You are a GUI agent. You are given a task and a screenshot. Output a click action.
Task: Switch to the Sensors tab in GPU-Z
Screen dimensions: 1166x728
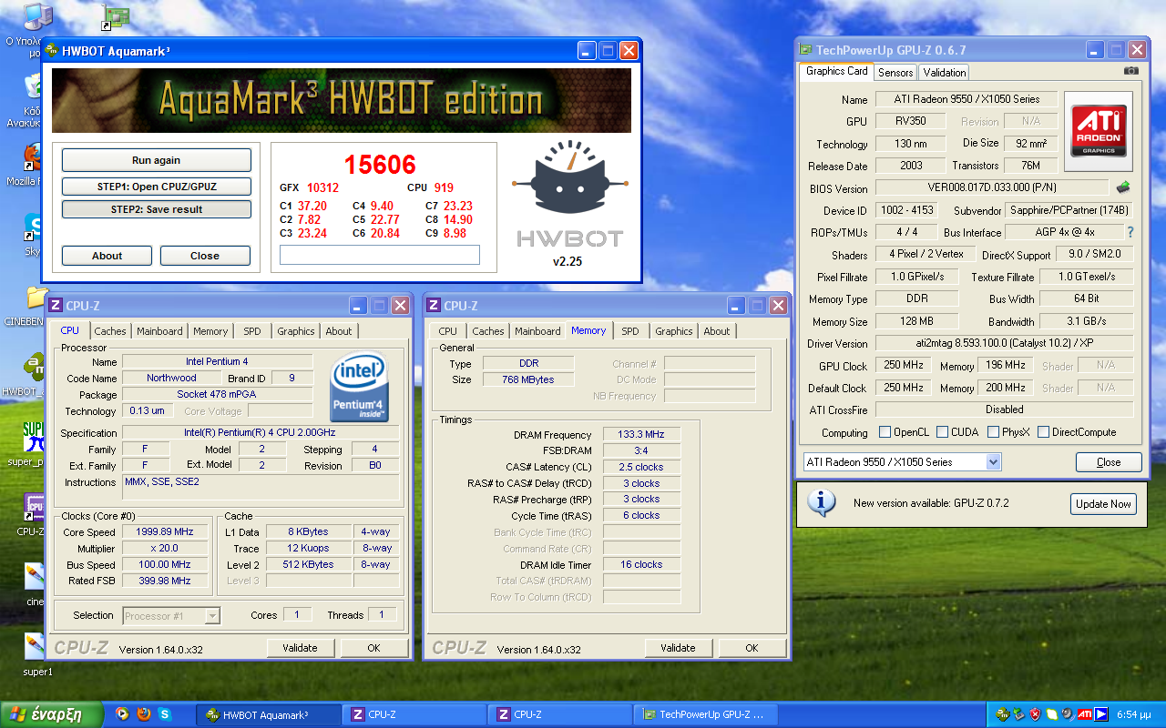click(895, 72)
